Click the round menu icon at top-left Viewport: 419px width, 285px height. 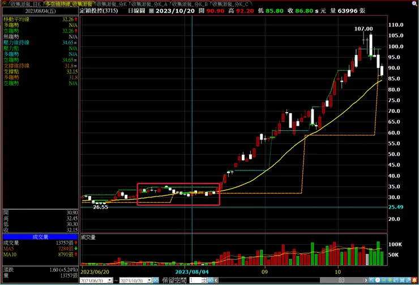click(5, 3)
